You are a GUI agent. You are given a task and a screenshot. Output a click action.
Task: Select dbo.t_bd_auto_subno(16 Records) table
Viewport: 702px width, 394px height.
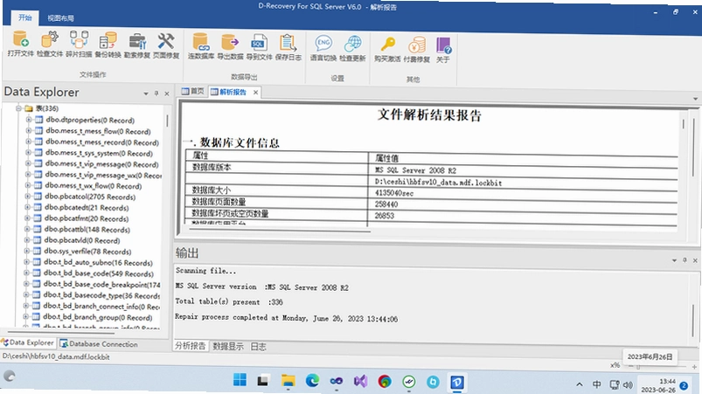click(98, 262)
